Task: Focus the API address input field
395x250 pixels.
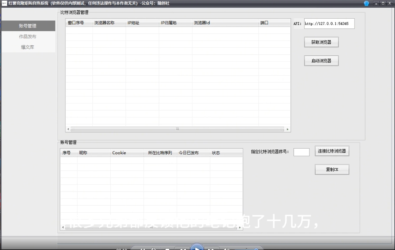Action: [329, 24]
